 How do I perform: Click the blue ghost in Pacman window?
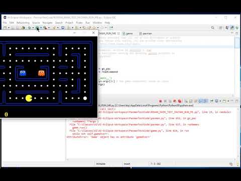tap(23, 73)
